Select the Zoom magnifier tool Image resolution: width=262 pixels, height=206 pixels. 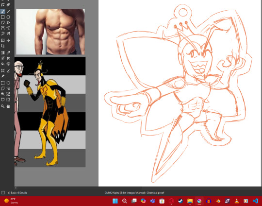(x=3, y=106)
